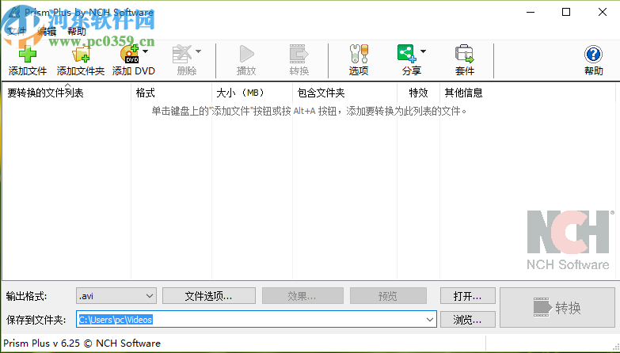Click the 删除 (Delete) toolbar icon

pos(182,54)
